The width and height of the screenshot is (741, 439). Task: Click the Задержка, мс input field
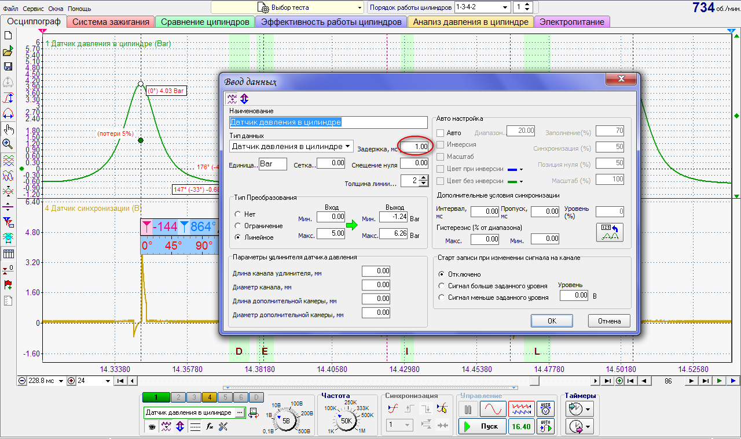[x=414, y=147]
